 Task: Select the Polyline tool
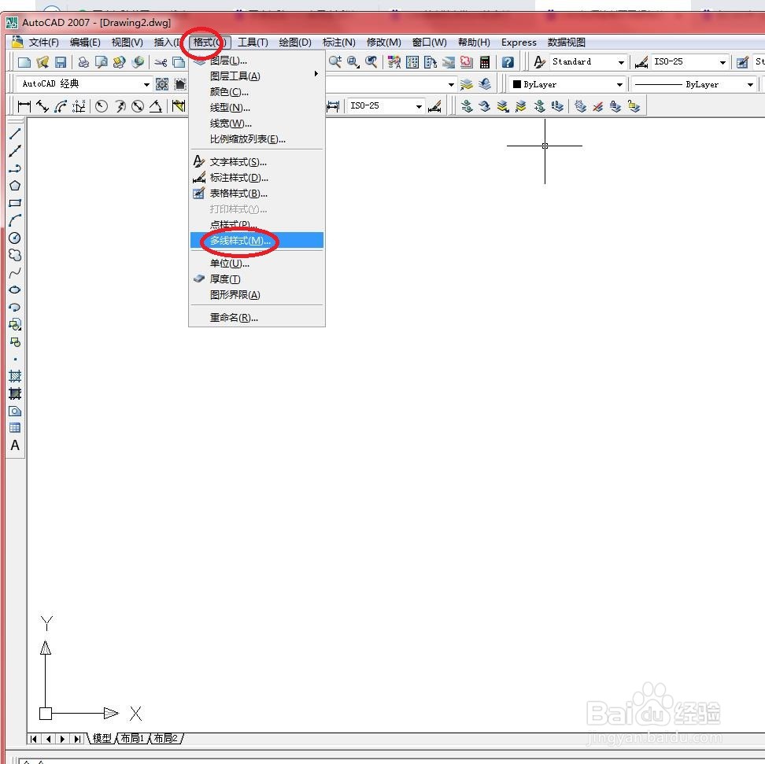tap(15, 168)
